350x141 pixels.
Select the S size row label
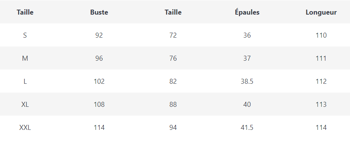point(25,35)
